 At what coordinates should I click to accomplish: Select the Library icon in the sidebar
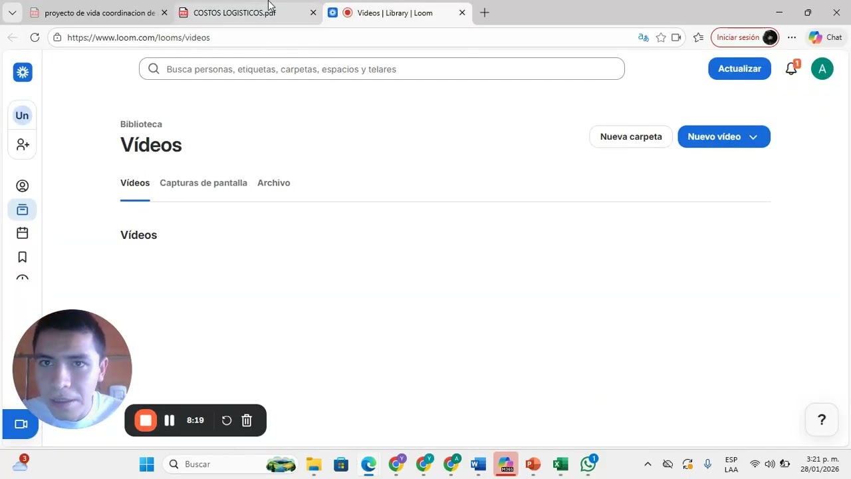(x=23, y=210)
